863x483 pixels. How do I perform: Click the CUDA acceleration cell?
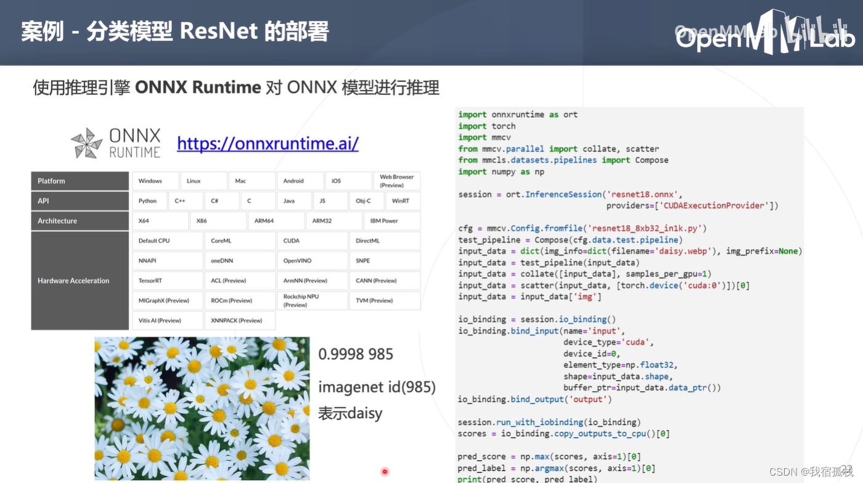313,241
